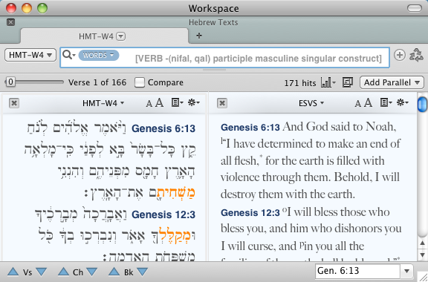
Task: Switch text via HMT-W4 pane dropdown
Action: point(103,103)
